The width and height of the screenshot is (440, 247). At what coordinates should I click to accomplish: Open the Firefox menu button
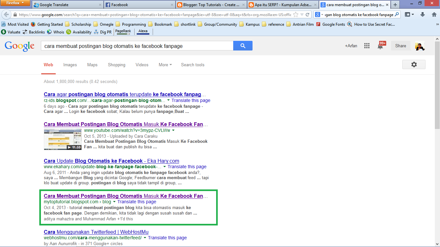point(15,3)
